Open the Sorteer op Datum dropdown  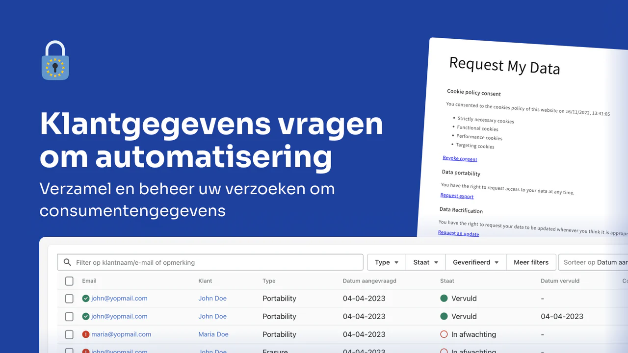(x=593, y=262)
